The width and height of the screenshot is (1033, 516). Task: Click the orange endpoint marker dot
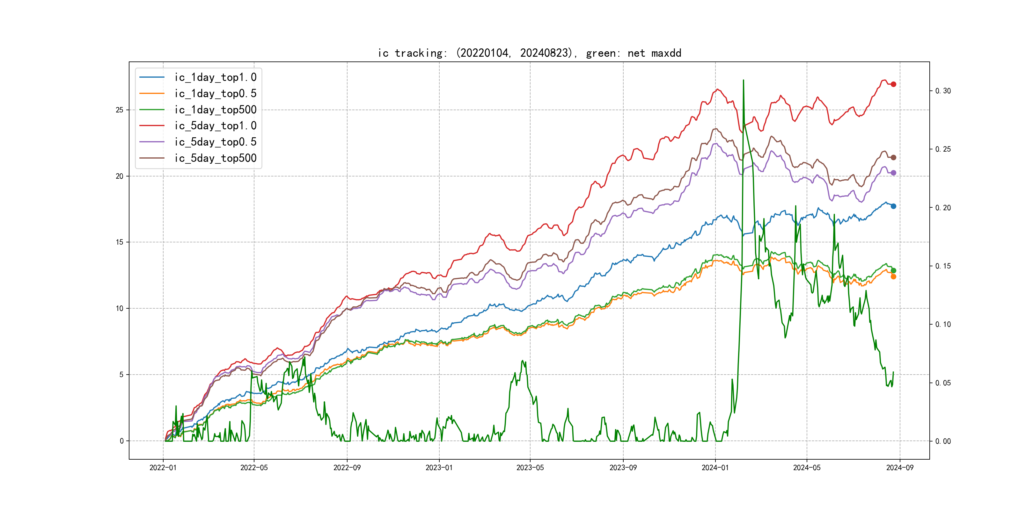tap(893, 276)
